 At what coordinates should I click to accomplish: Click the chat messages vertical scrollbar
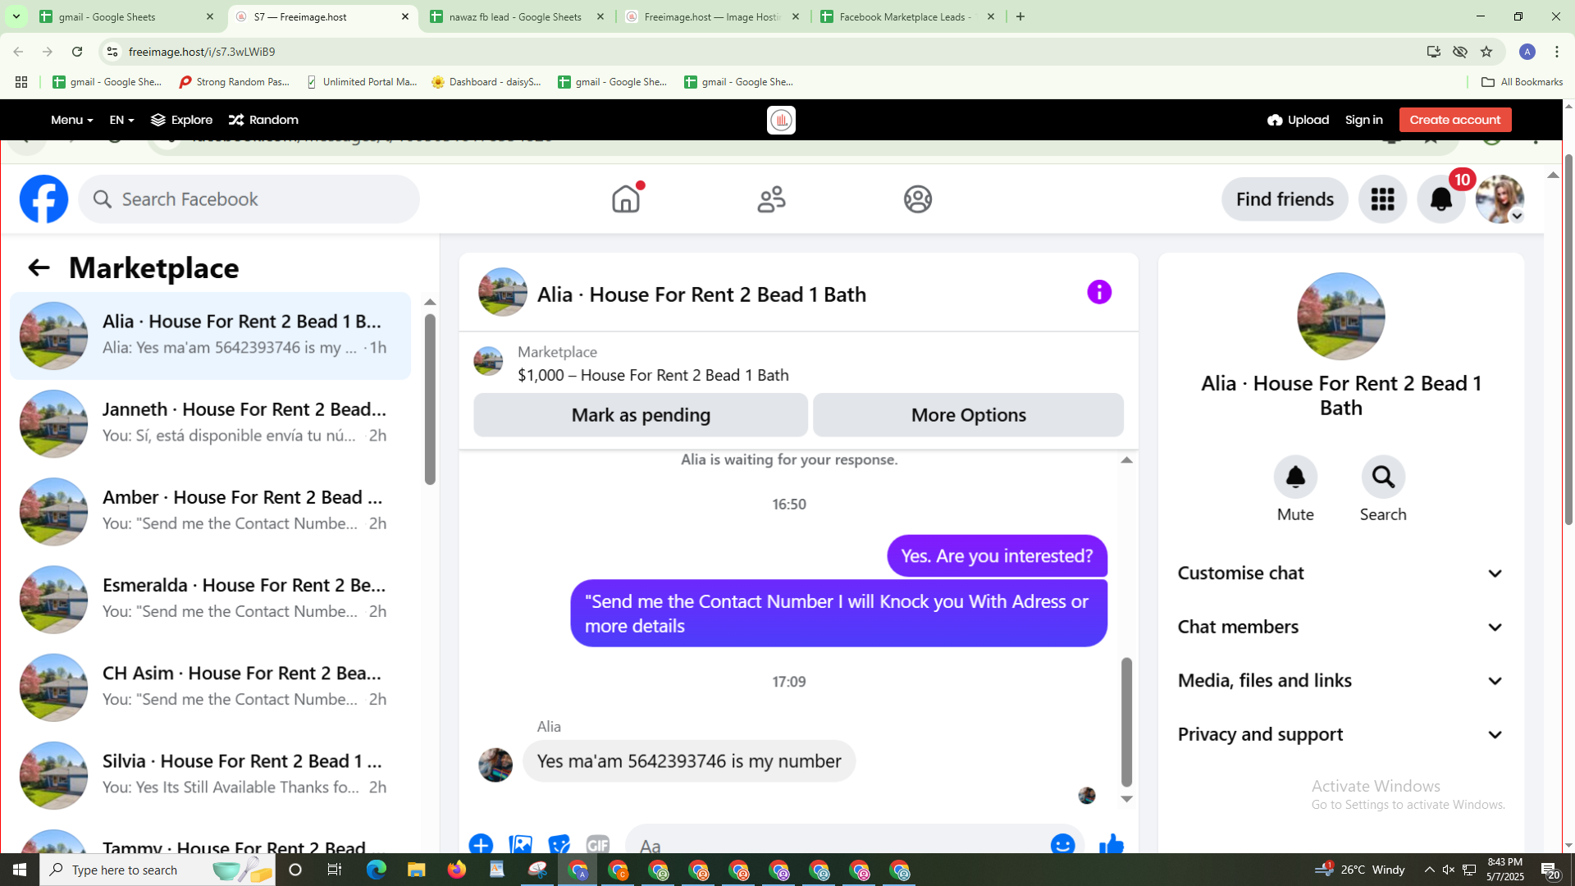coord(1126,720)
